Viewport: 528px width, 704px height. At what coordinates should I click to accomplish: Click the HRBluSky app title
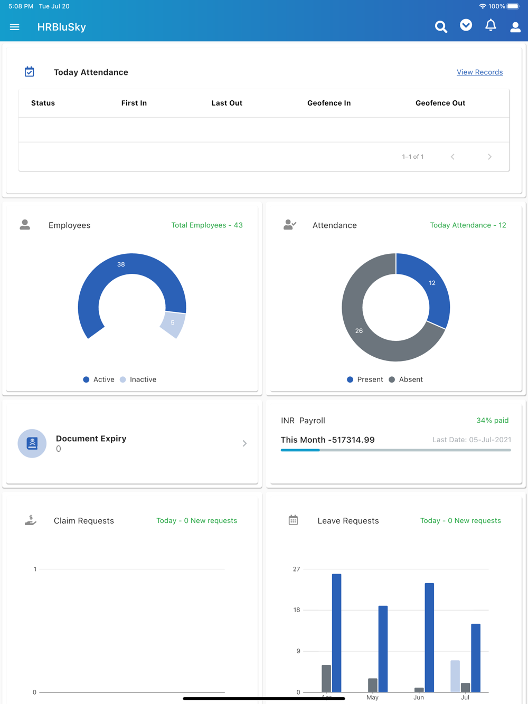click(x=61, y=27)
